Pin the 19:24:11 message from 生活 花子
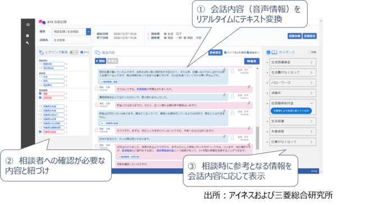This screenshot has height=205, width=365. click(x=225, y=95)
